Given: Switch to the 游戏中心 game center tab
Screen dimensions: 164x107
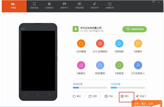Looking at the screenshot, I should tap(64, 5).
